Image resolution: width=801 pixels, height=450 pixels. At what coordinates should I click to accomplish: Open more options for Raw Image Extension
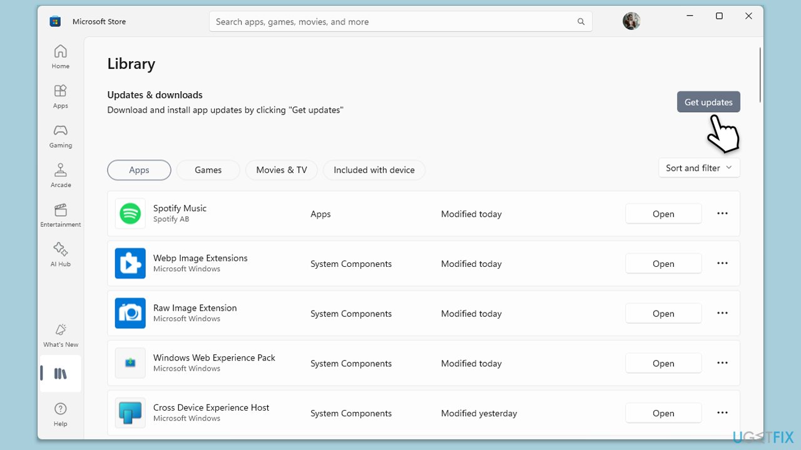pyautogui.click(x=722, y=314)
